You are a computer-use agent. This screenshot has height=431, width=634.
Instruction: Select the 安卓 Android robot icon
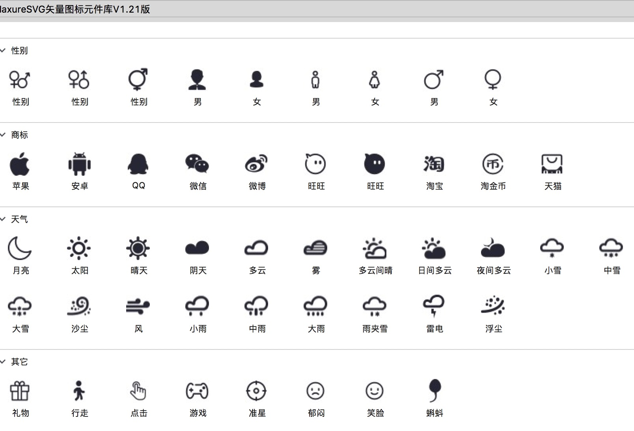(x=79, y=164)
